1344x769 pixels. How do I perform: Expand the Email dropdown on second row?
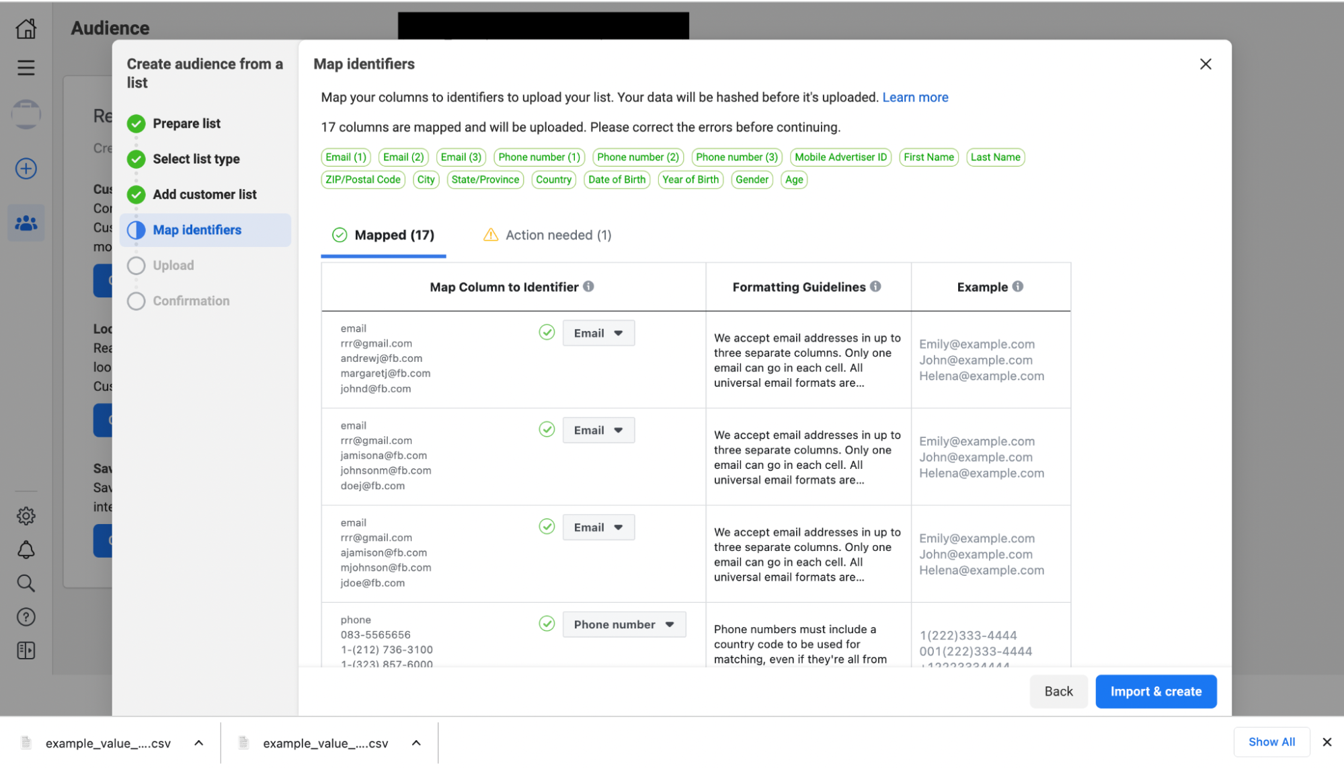pyautogui.click(x=599, y=430)
